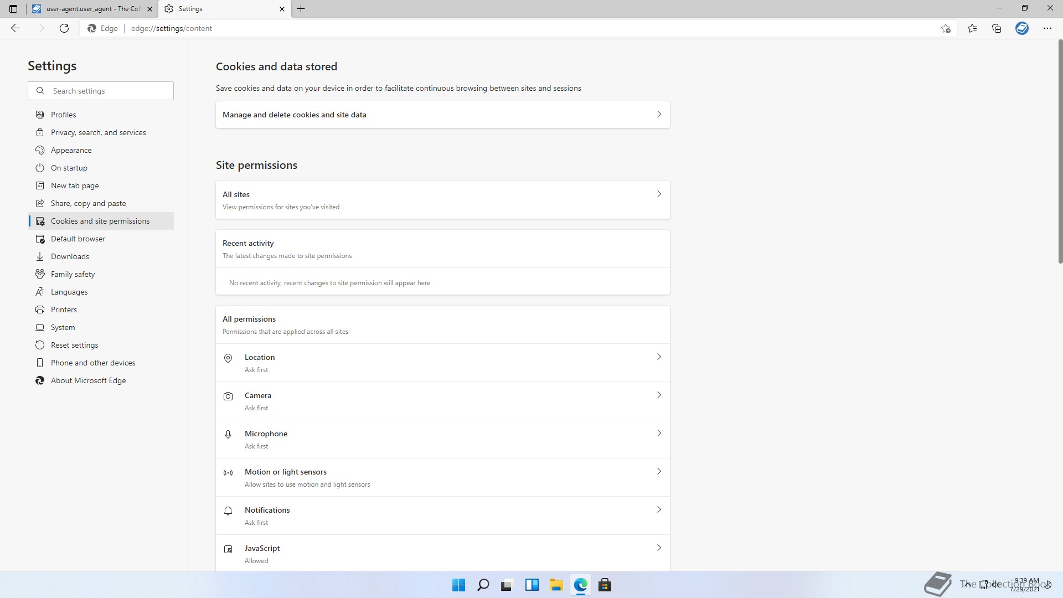Select Privacy, search, and services in sidebar
This screenshot has height=598, width=1063.
[x=98, y=132]
